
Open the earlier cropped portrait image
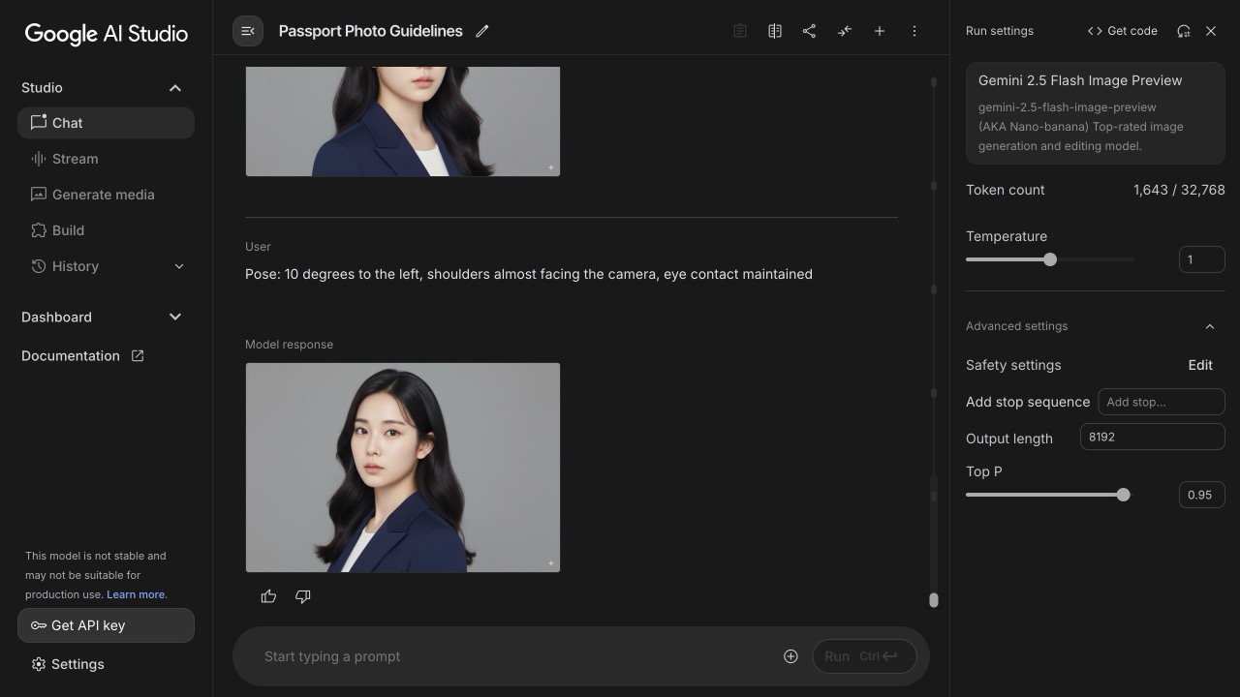[x=403, y=121]
